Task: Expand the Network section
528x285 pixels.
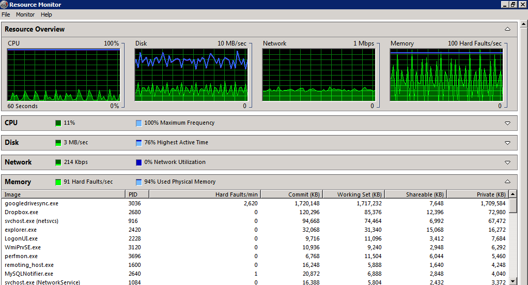Action: point(507,162)
